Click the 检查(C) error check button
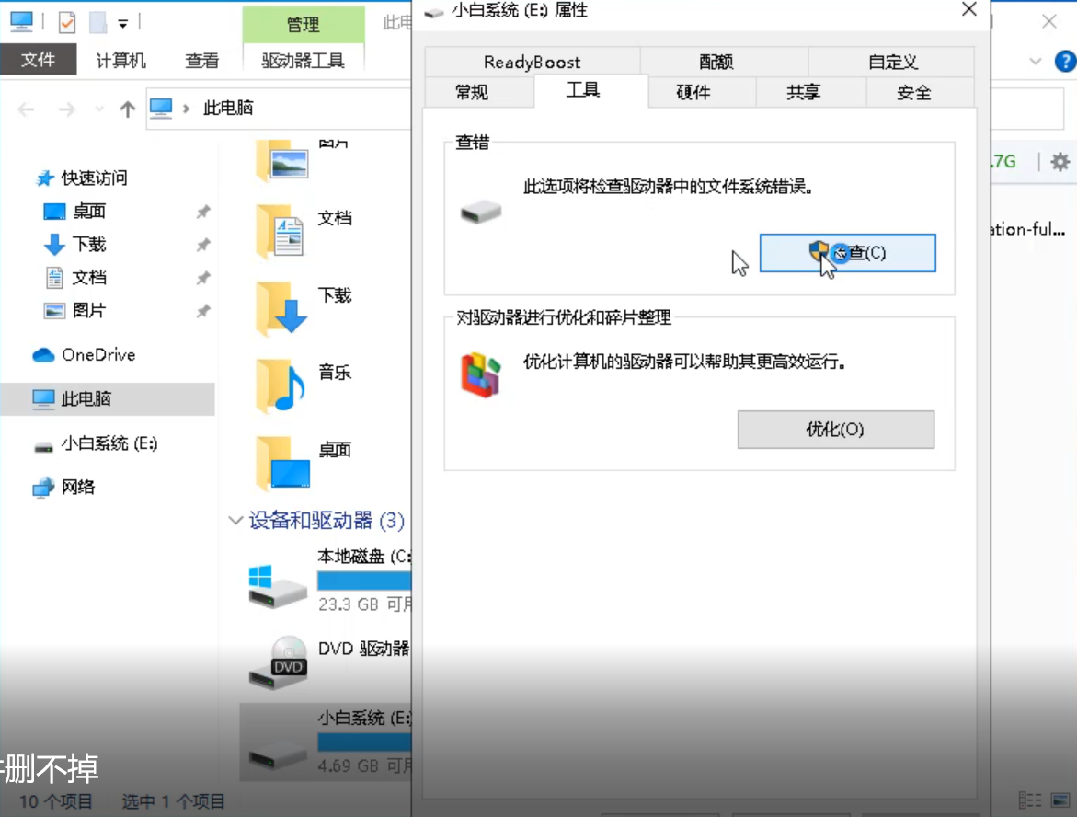 (x=847, y=252)
